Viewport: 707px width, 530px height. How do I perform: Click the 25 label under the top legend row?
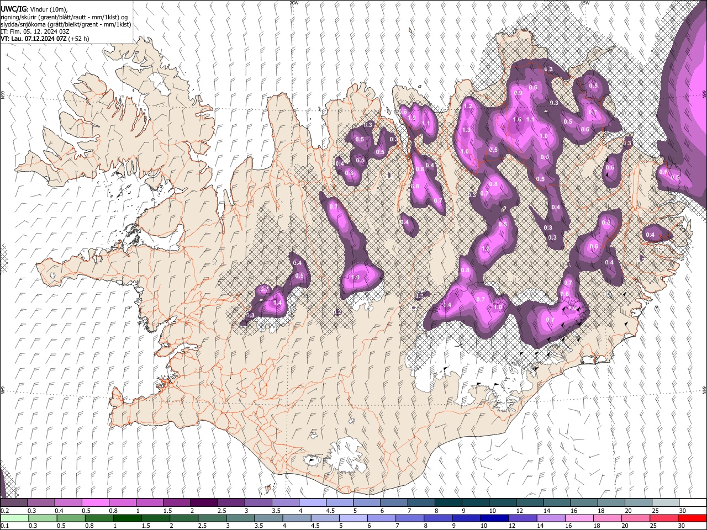pos(655,511)
